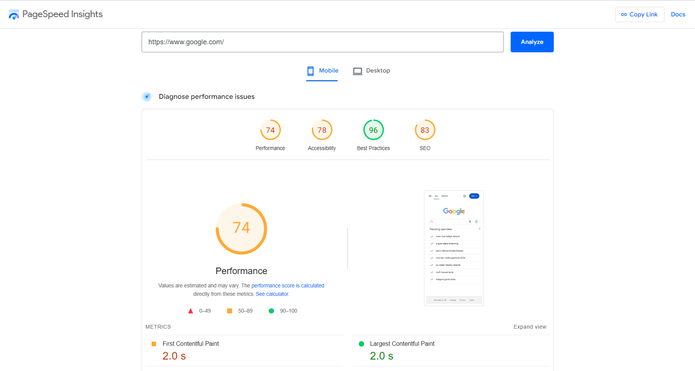Click the METRICS section label
695x371 pixels.
(158, 327)
